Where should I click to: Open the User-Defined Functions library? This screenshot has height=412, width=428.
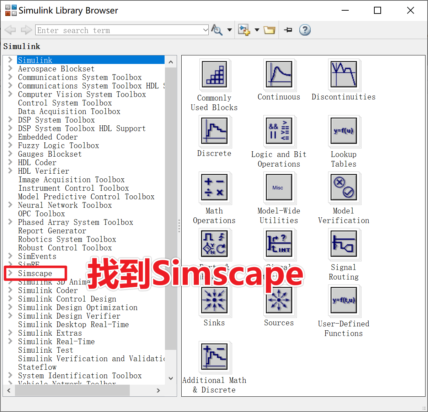343,300
